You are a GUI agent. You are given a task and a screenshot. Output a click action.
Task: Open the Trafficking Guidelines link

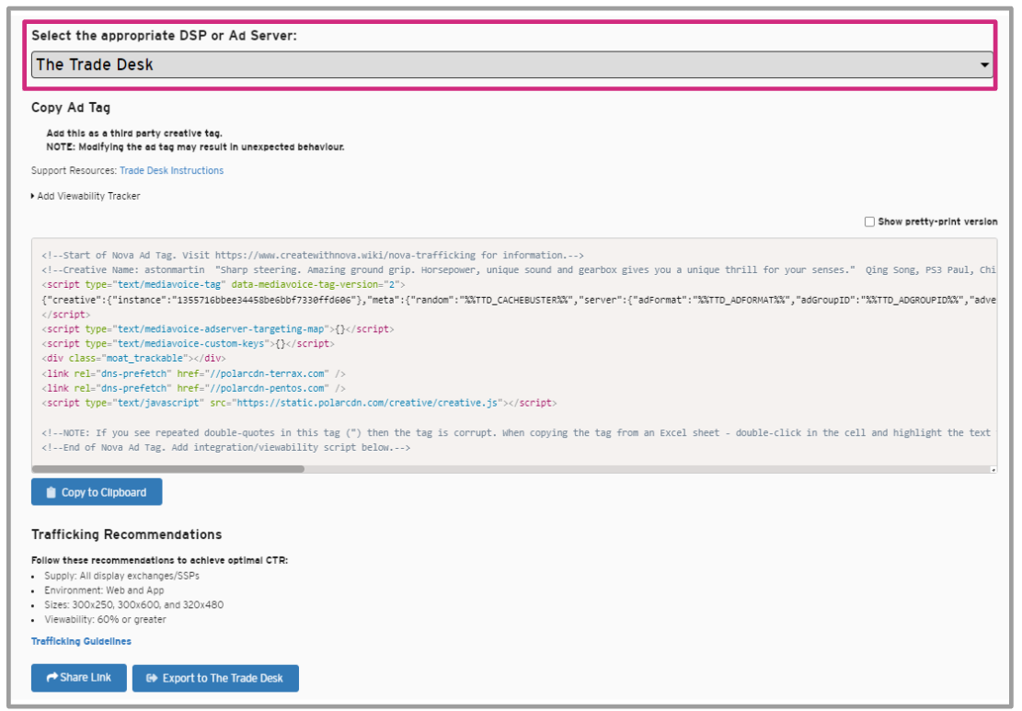click(81, 641)
